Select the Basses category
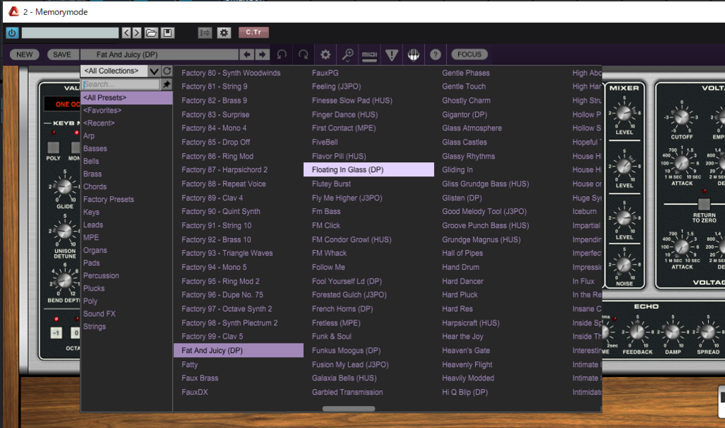Viewport: 725px width, 428px height. (x=95, y=149)
